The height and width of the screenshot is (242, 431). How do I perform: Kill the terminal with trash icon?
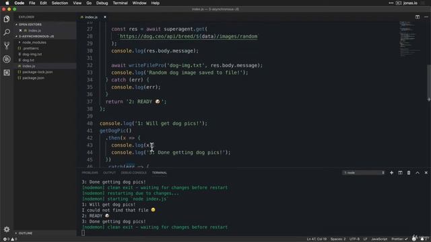[x=409, y=173]
